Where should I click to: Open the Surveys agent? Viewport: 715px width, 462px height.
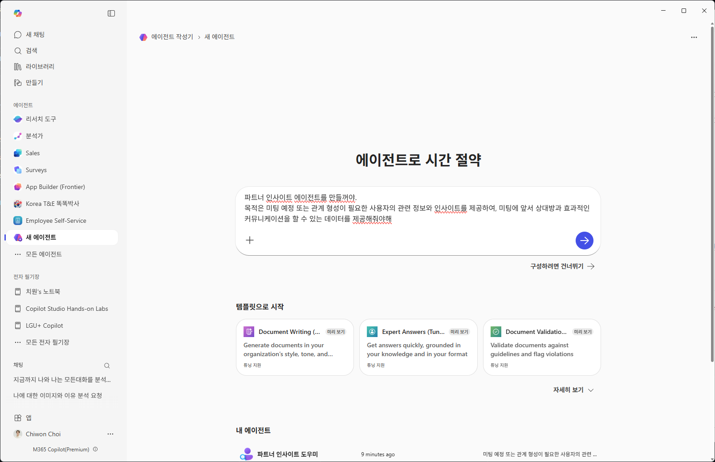pyautogui.click(x=62, y=170)
